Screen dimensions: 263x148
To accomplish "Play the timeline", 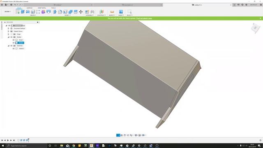I will point(8,140).
